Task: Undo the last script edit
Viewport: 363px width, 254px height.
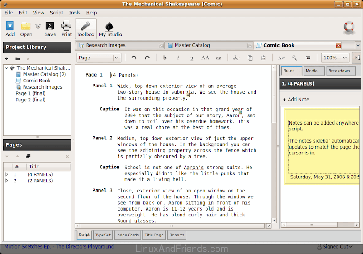Action: tap(133, 58)
